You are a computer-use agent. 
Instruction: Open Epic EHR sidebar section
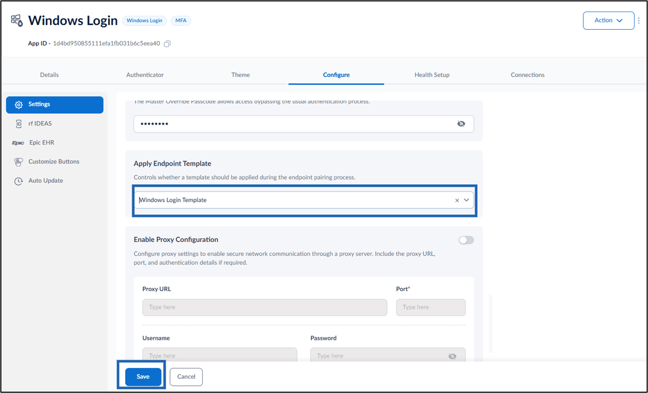point(55,143)
